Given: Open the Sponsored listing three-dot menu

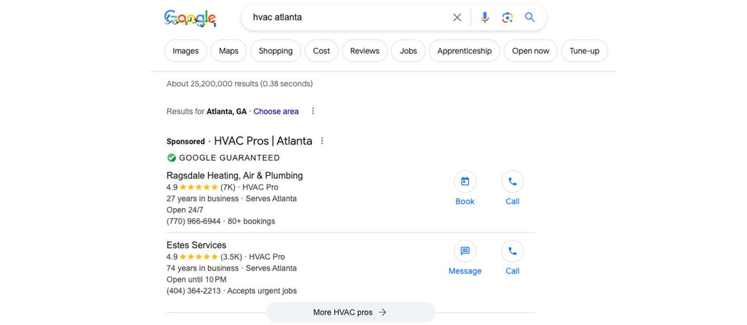Looking at the screenshot, I should 322,140.
